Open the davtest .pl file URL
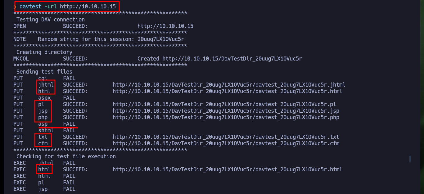Viewport: 424px width, 194px height. (x=224, y=104)
